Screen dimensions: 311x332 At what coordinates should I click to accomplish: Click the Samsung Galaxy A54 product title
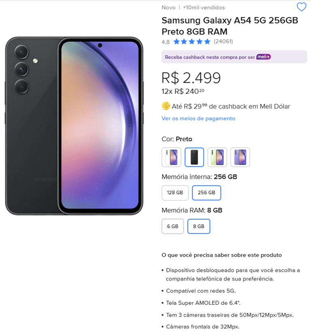tap(230, 26)
